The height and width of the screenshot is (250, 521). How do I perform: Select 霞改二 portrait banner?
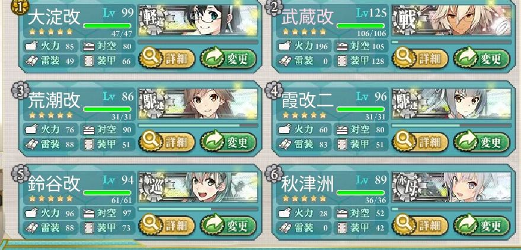pos(452,103)
